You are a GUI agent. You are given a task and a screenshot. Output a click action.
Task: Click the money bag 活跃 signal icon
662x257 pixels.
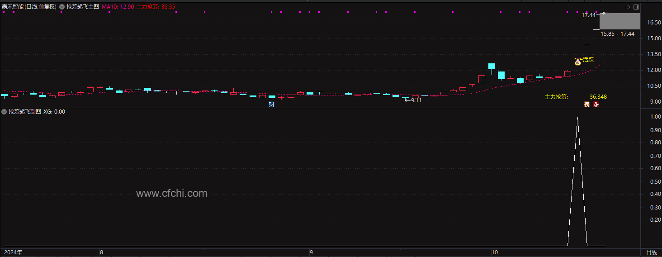point(577,62)
